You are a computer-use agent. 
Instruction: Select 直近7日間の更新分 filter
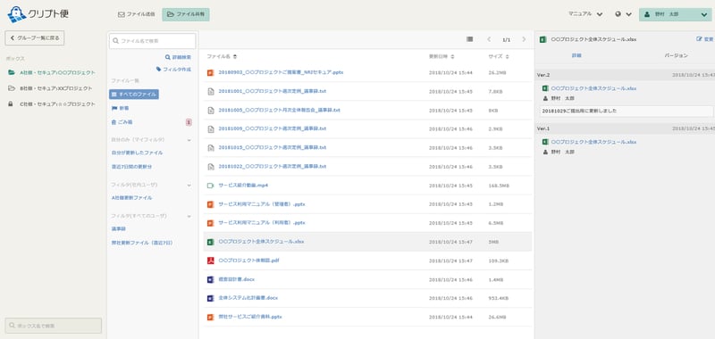tap(131, 167)
